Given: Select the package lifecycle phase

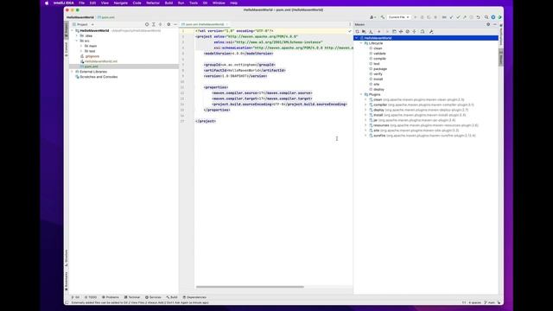Looking at the screenshot, I should coord(380,69).
